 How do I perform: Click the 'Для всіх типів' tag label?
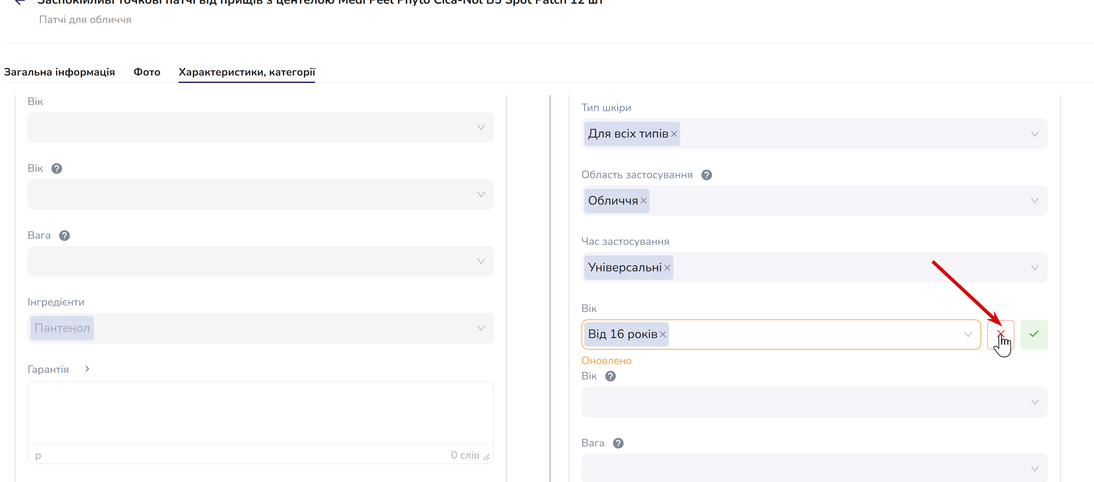pos(628,134)
